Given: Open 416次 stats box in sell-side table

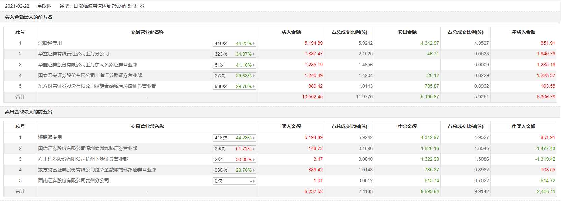Looking at the screenshot, I should (x=234, y=138).
